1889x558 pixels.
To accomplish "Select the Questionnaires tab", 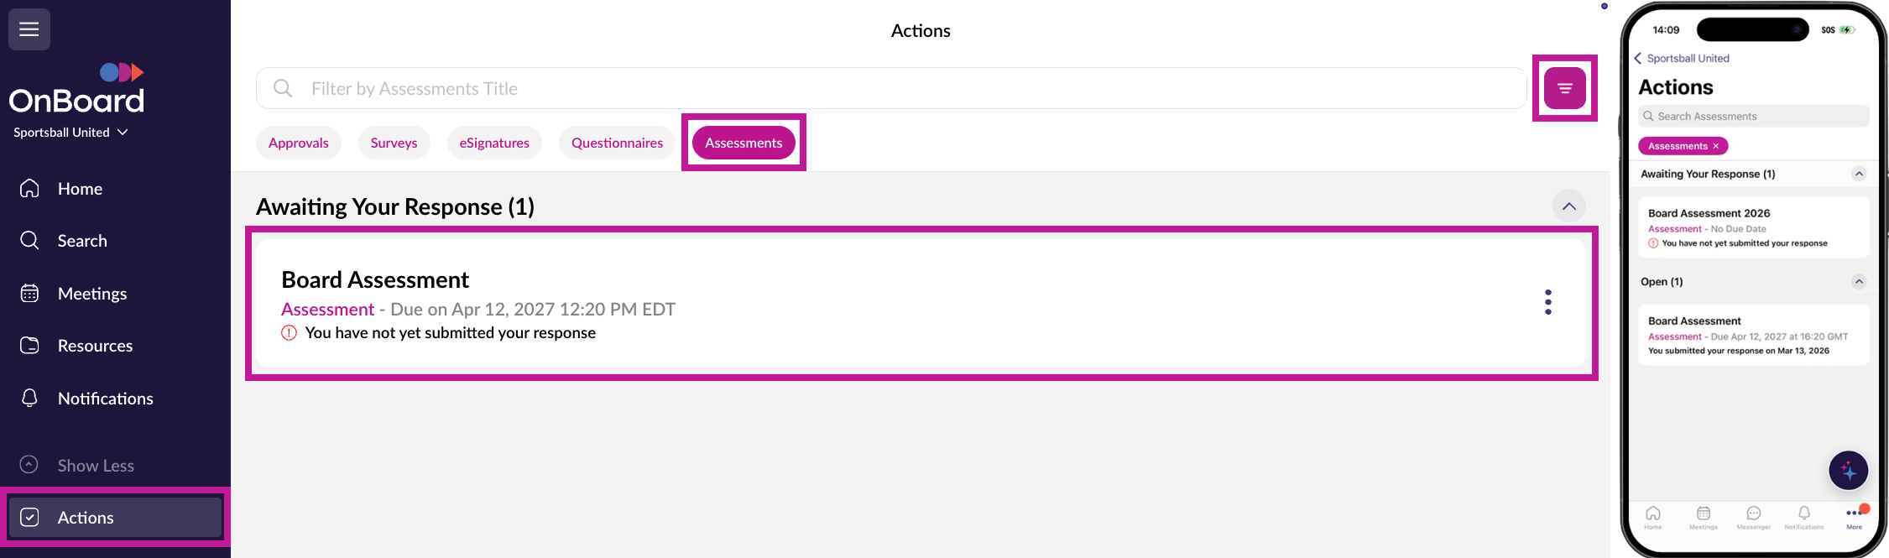I will click(617, 143).
